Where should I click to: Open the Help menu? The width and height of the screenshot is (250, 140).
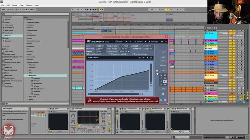36,5
